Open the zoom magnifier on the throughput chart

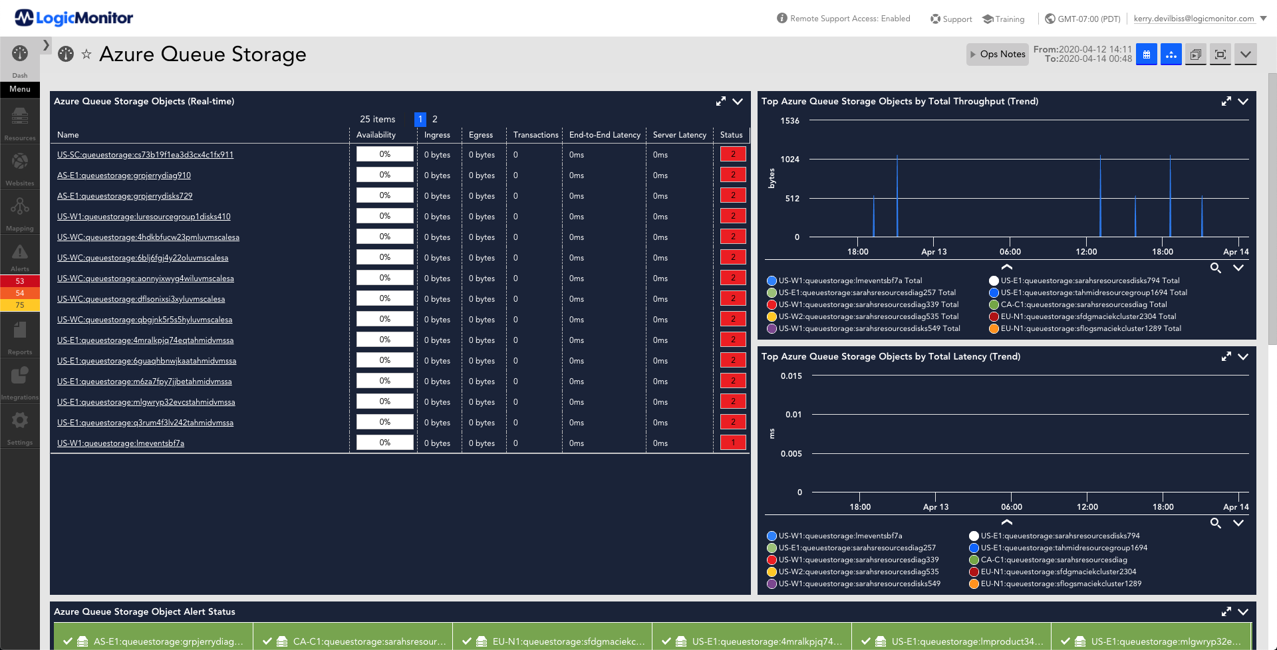pos(1216,269)
